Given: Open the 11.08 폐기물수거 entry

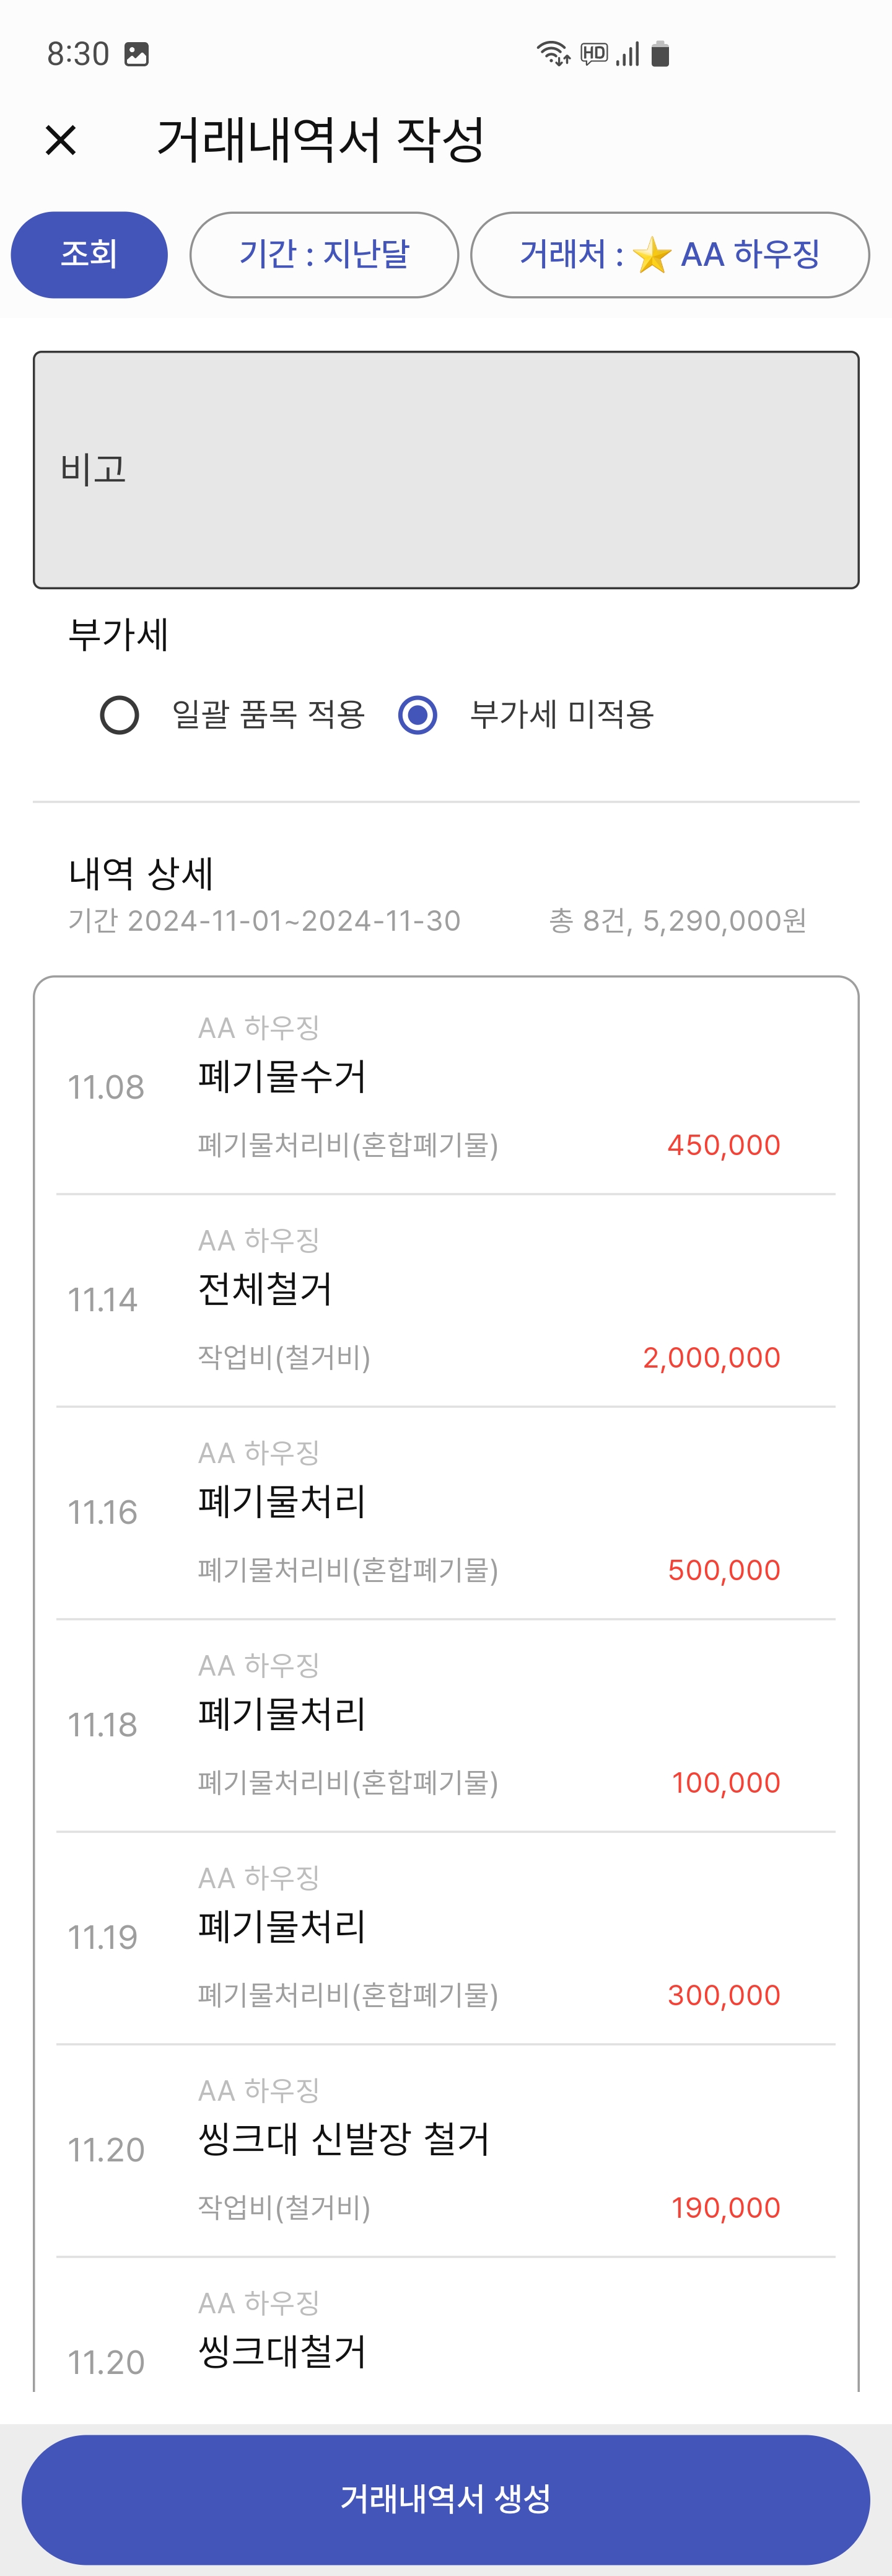Looking at the screenshot, I should click(x=446, y=1087).
